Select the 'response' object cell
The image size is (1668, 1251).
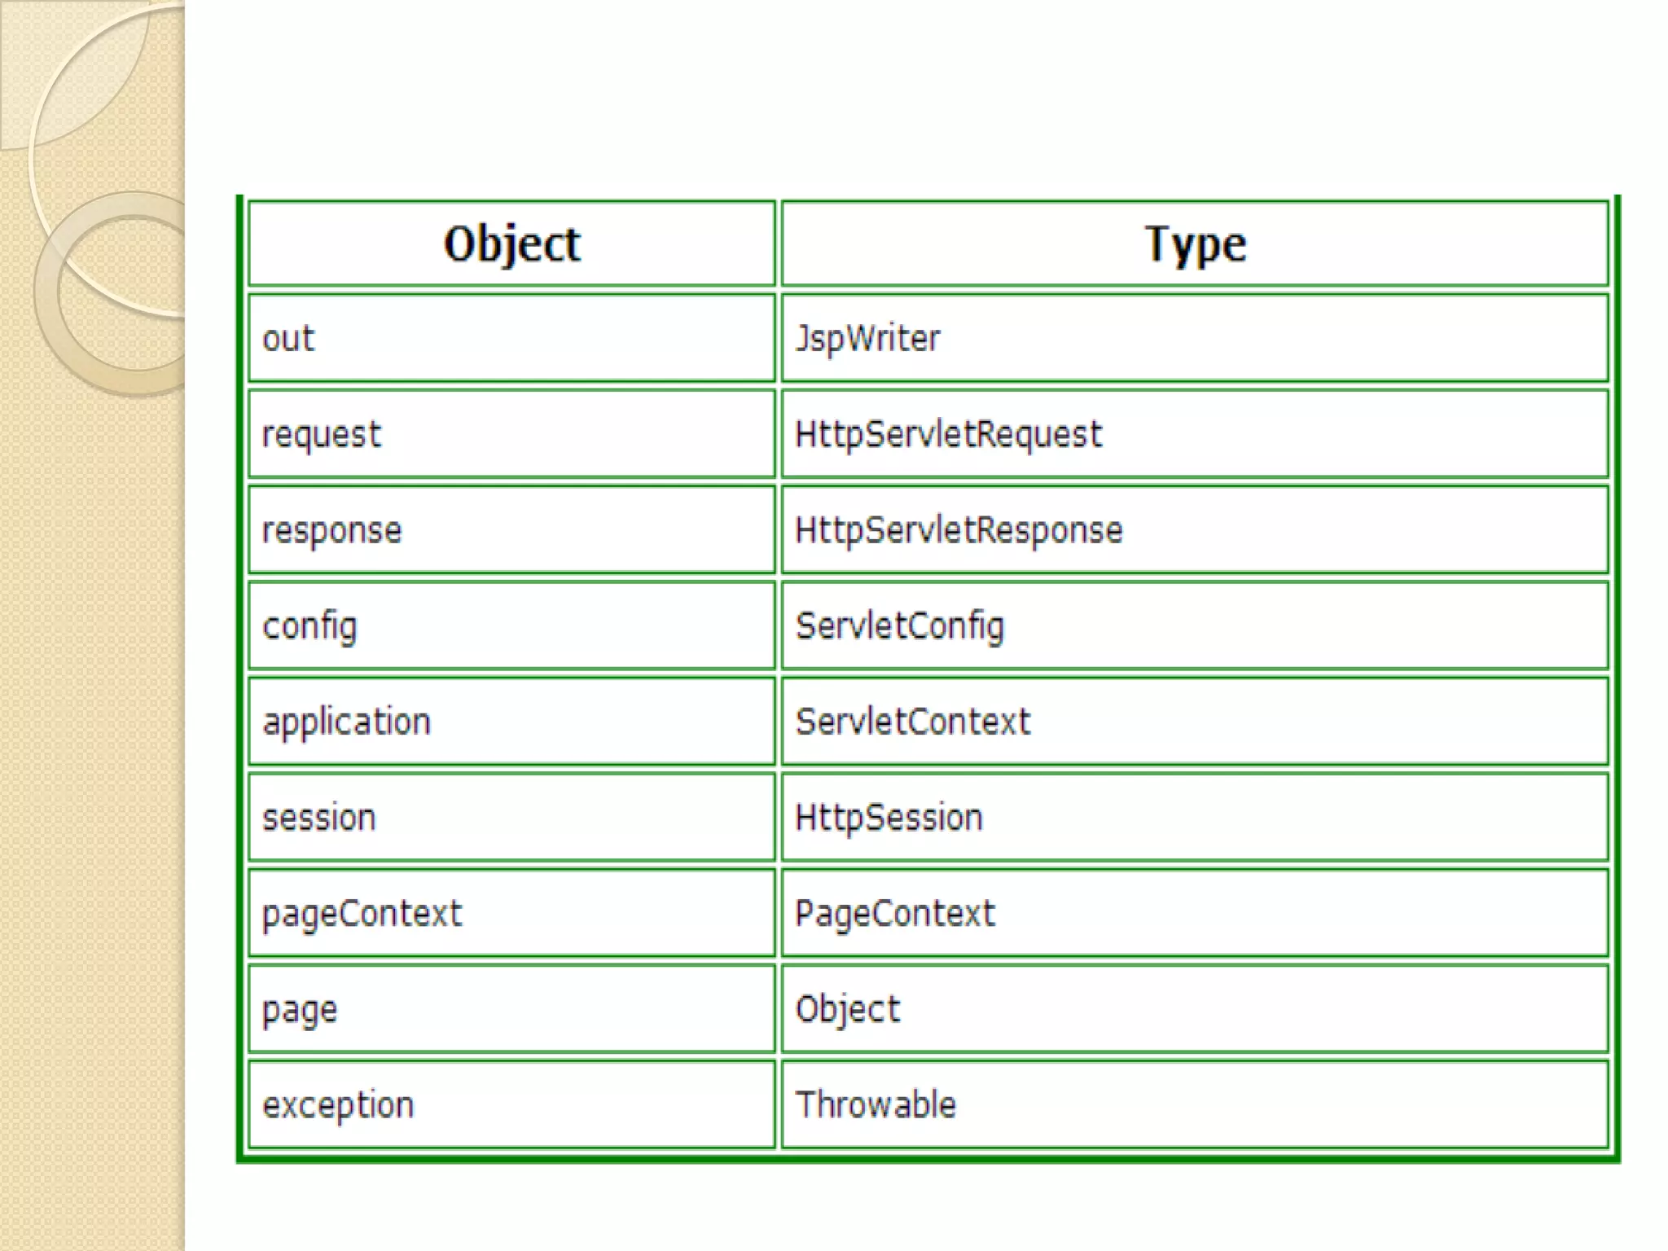click(331, 530)
